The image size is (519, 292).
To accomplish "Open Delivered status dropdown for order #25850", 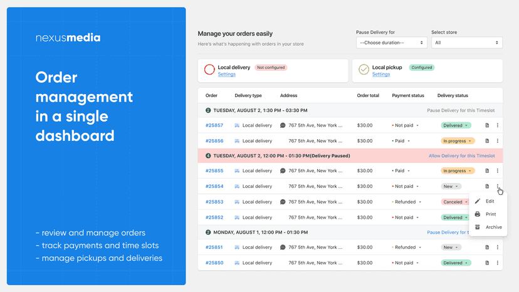I will pyautogui.click(x=456, y=263).
